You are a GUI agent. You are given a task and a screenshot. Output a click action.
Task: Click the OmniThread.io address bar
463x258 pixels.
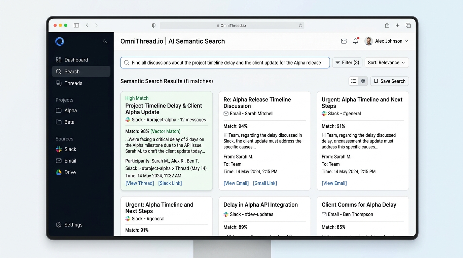coord(232,26)
